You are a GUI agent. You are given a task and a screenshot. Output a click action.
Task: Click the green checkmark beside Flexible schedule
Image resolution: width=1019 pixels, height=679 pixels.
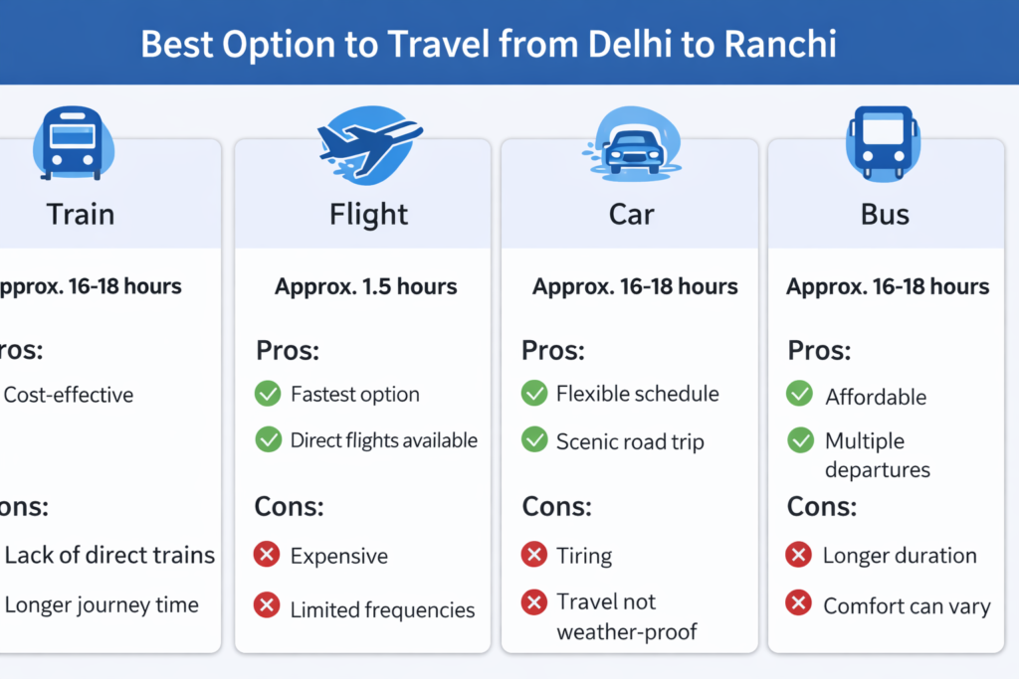pyautogui.click(x=534, y=393)
